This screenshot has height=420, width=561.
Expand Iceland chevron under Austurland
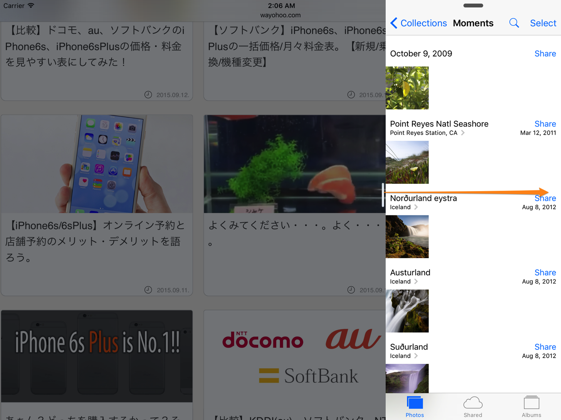416,282
